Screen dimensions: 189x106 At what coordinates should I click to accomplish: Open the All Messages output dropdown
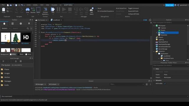tap(40, 85)
